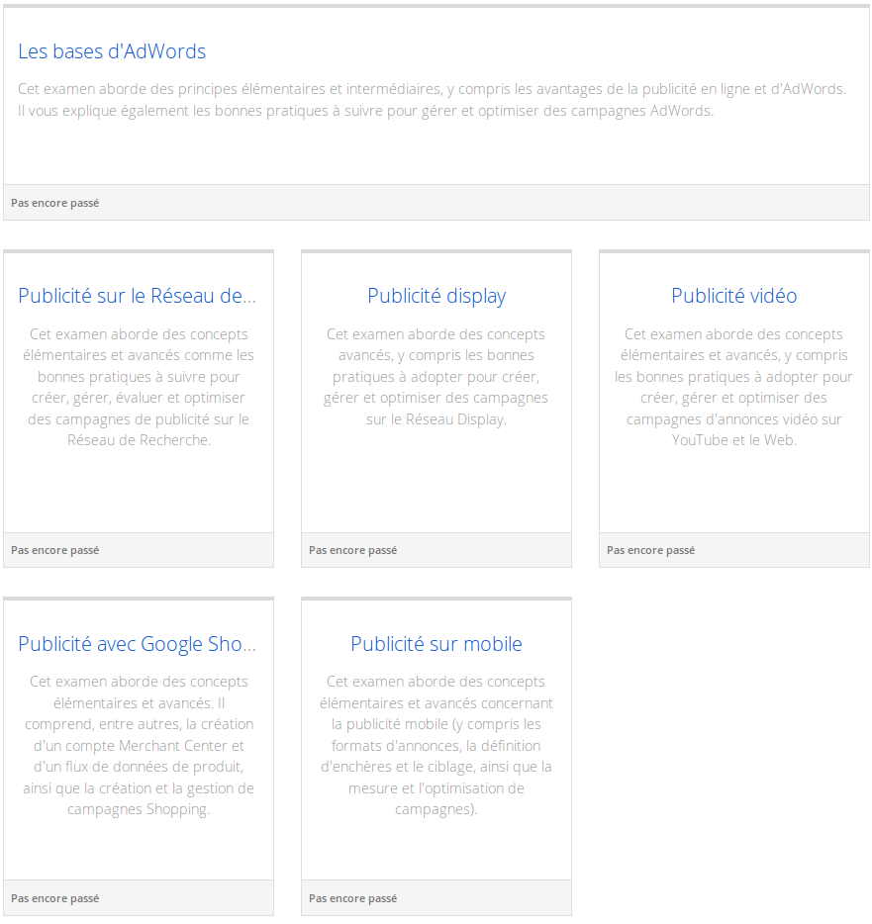The height and width of the screenshot is (924, 872).
Task: Click the AdWords basics description starting 'Cet examen aborde des principes'
Action: point(433,100)
